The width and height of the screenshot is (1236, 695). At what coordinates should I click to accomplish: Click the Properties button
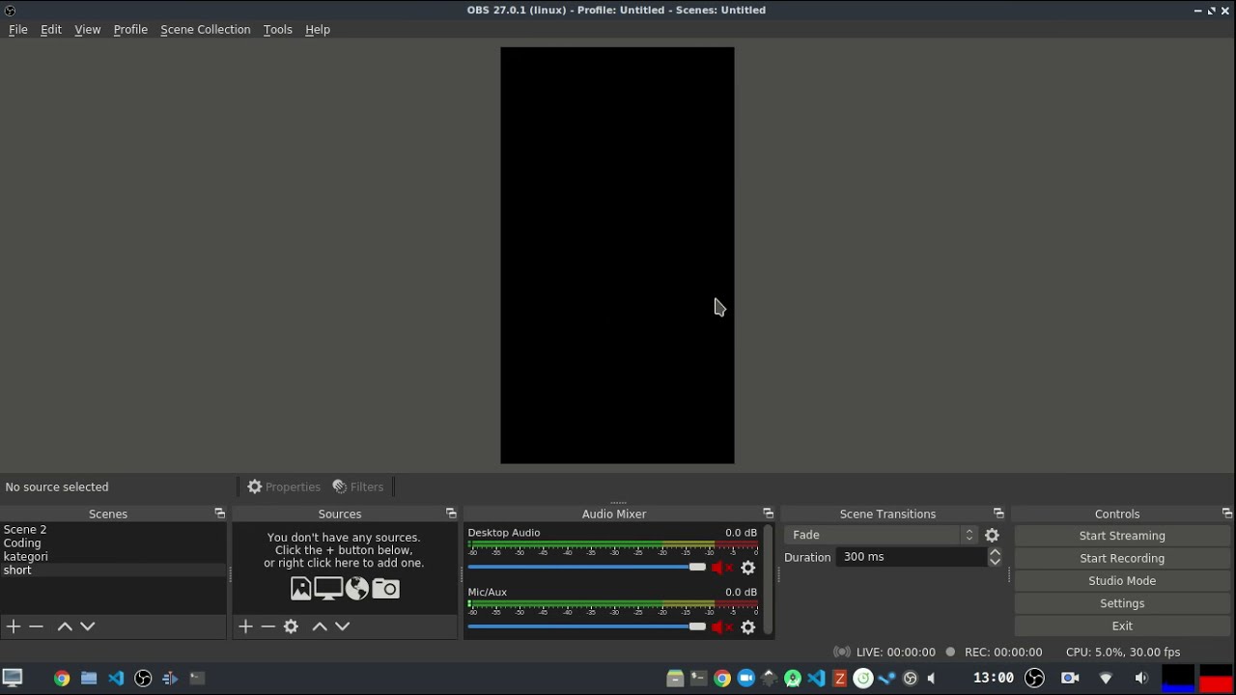284,487
